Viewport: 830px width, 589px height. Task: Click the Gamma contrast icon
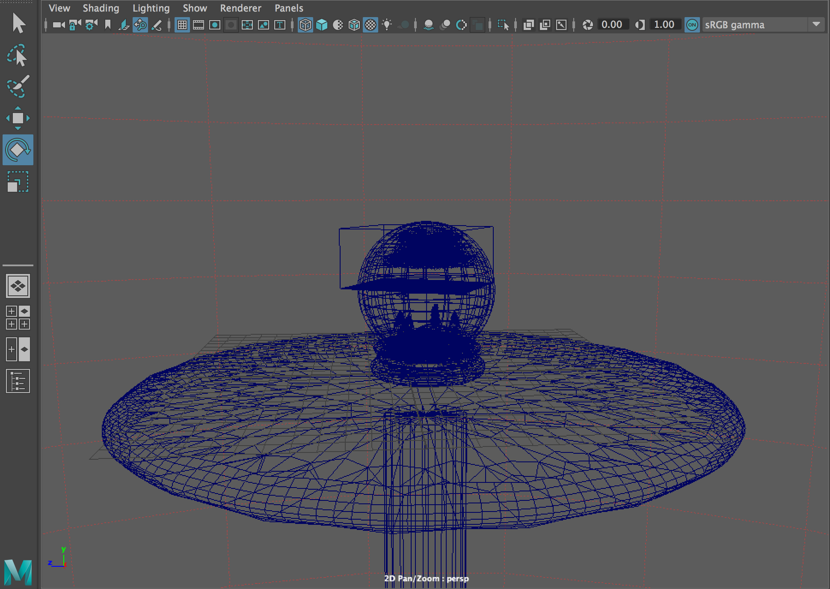pos(640,25)
